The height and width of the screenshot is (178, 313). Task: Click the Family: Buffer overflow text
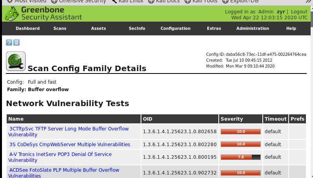coord(38,89)
